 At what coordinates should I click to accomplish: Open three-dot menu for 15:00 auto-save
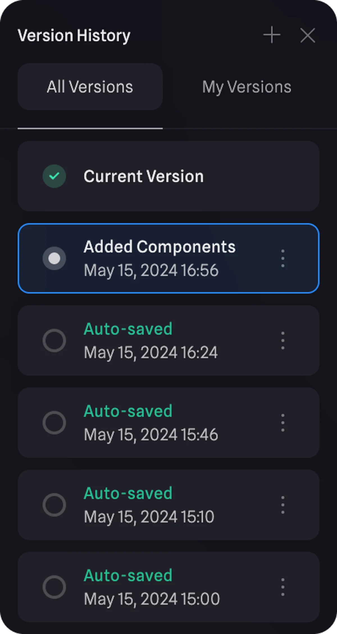tap(283, 587)
